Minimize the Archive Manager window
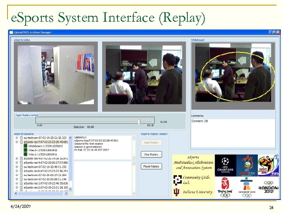 271,32
